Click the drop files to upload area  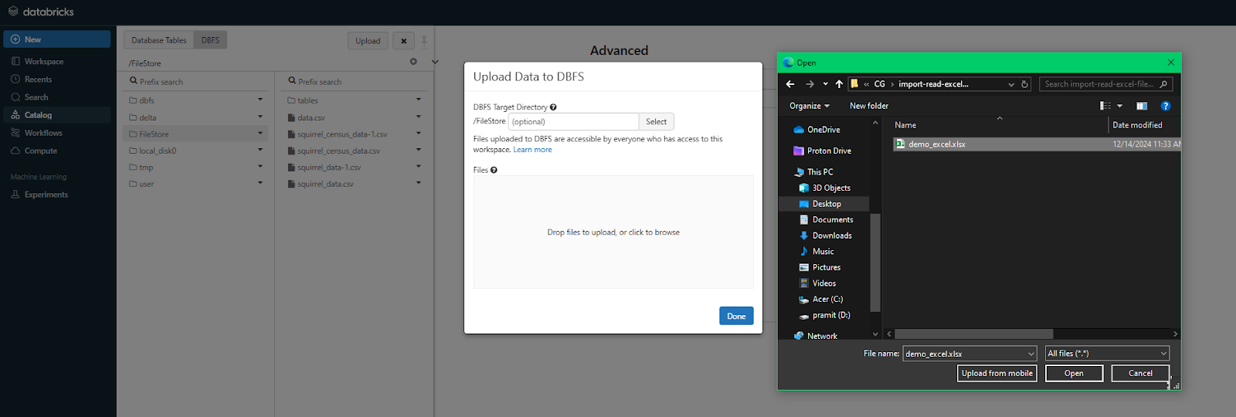tap(613, 232)
